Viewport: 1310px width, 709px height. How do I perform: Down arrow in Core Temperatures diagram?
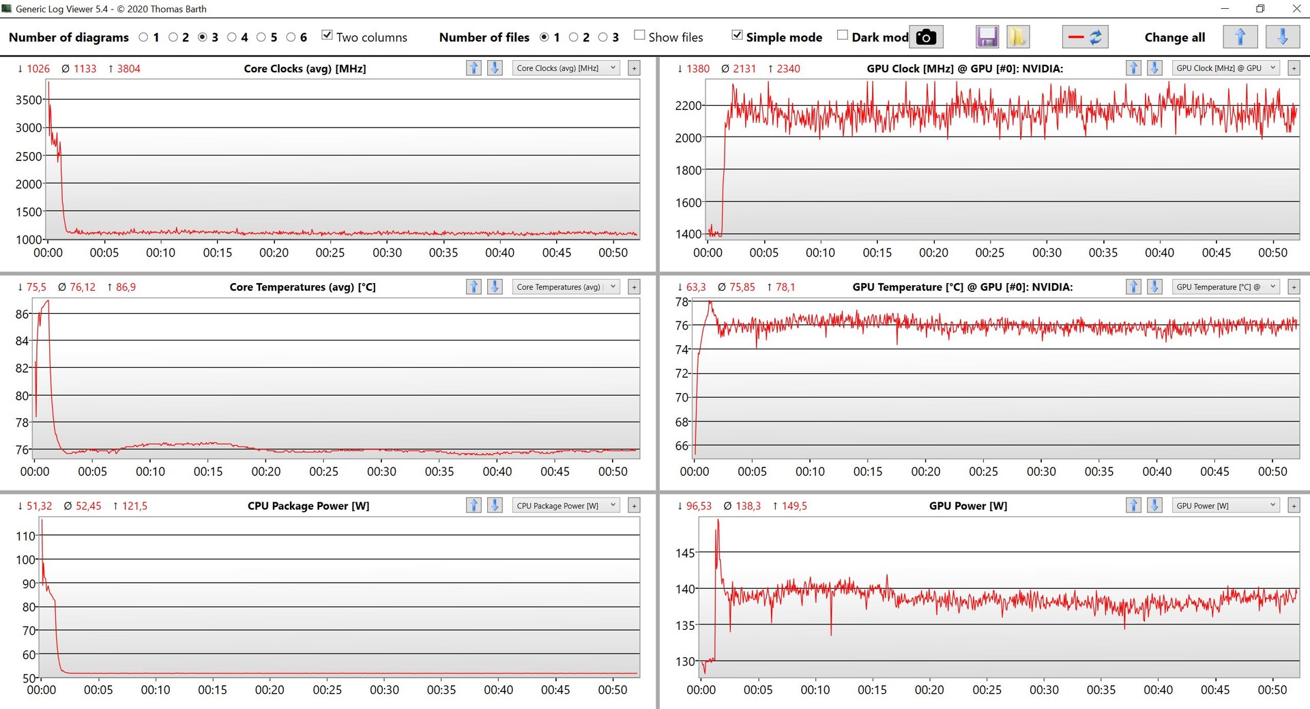pos(495,287)
